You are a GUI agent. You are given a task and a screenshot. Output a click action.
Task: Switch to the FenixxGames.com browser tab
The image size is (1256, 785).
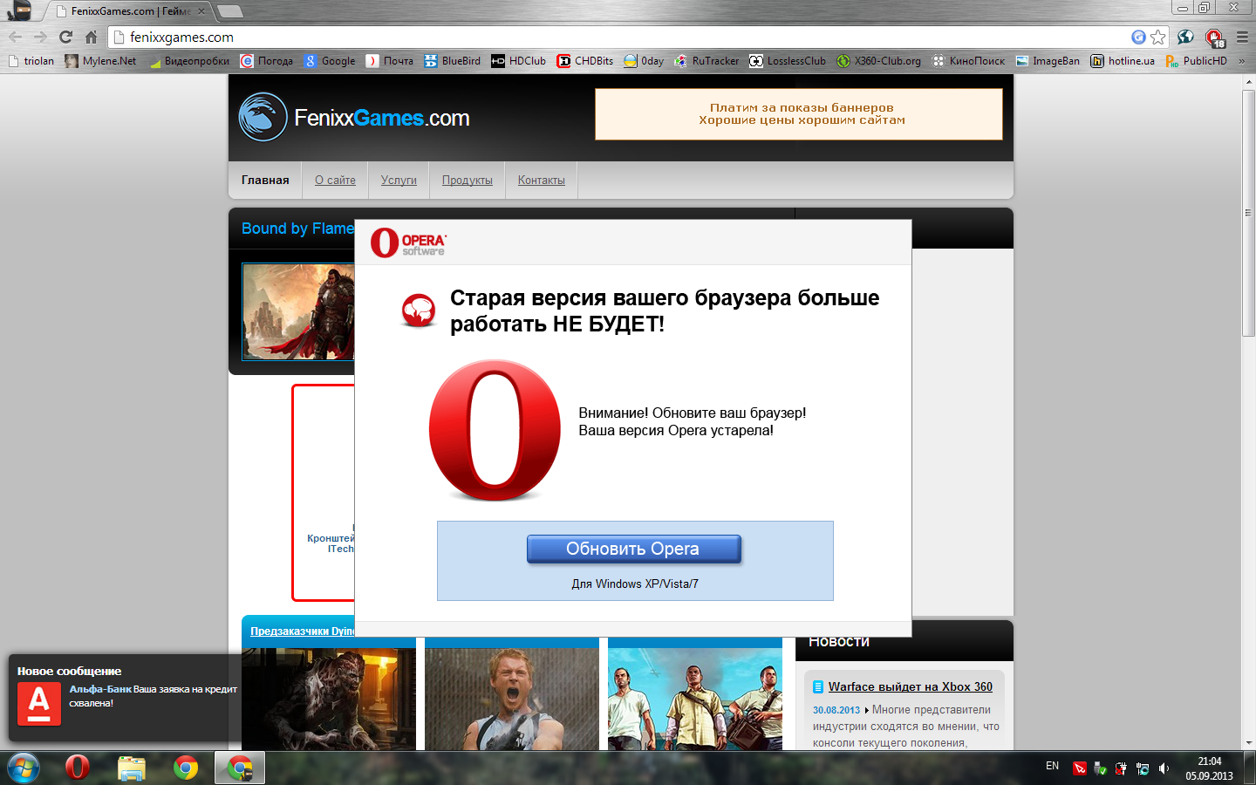[x=131, y=11]
